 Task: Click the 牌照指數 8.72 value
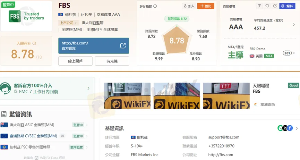[152, 36]
